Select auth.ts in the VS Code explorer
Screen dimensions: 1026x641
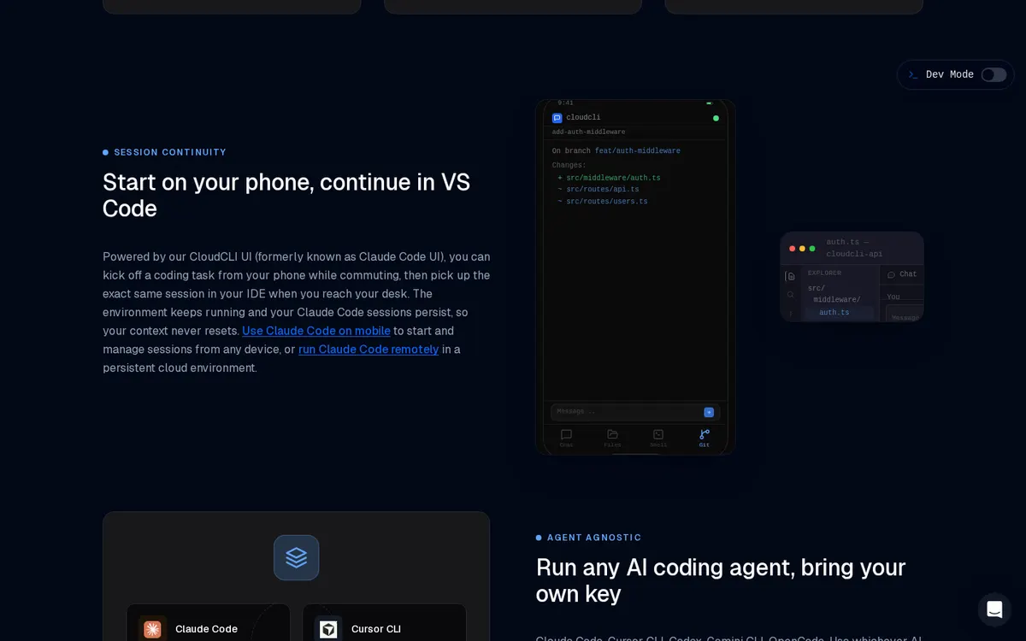pyautogui.click(x=834, y=313)
